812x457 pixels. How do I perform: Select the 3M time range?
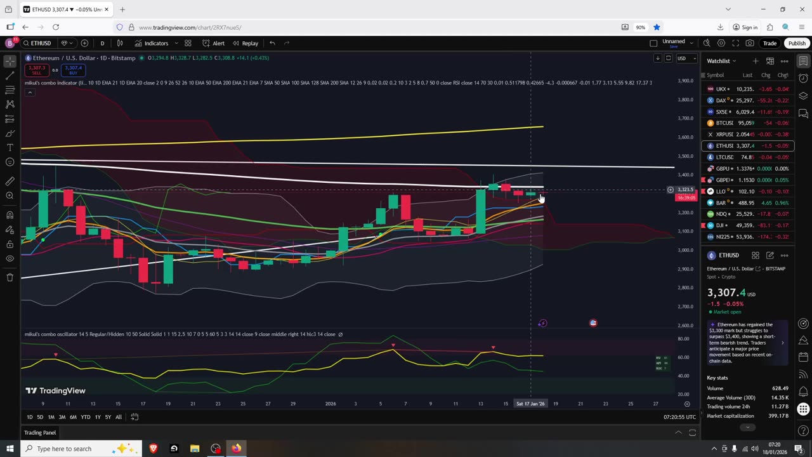(62, 417)
